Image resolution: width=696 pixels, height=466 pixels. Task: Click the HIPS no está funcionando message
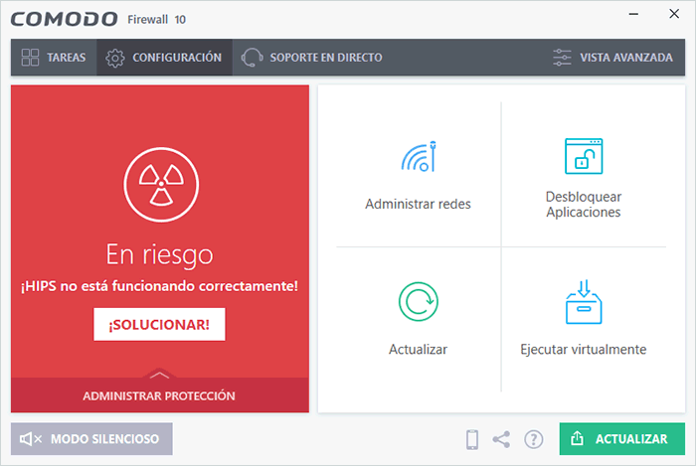coord(159,286)
